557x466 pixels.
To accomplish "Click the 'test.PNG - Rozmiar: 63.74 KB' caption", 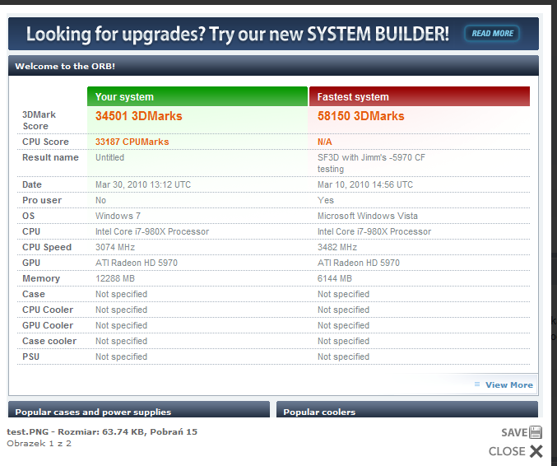I will coord(102,432).
